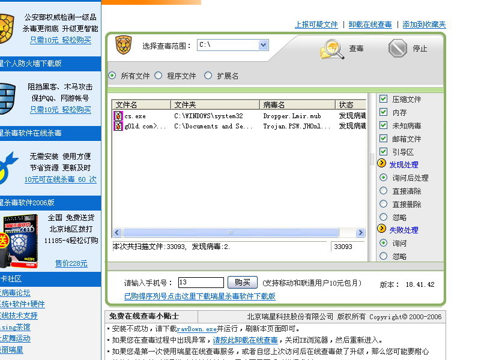Click the panel splitter grip handle
Viewport: 496px width, 360px height.
pos(372,159)
